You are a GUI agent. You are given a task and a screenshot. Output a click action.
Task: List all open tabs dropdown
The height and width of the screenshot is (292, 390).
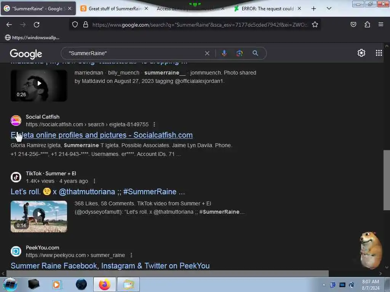pos(329,8)
